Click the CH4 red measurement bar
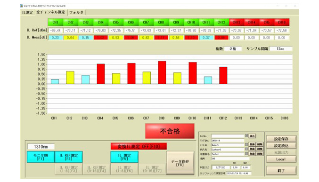Screen dimensions: 319x182 (x=101, y=74)
